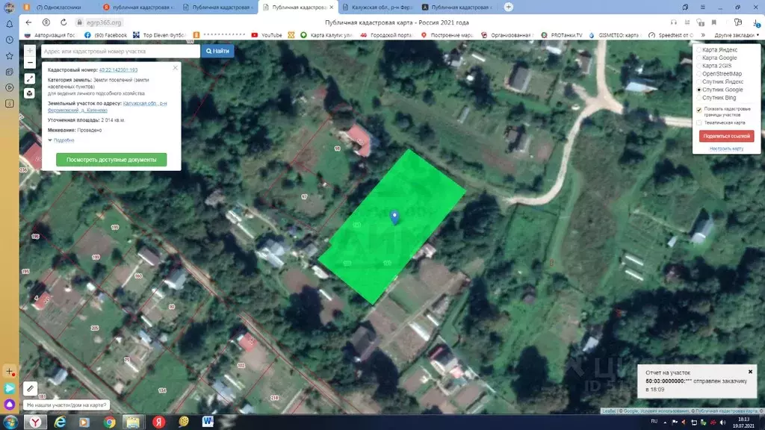Click the address or cadastral number search field
The image size is (765, 430).
click(x=120, y=51)
